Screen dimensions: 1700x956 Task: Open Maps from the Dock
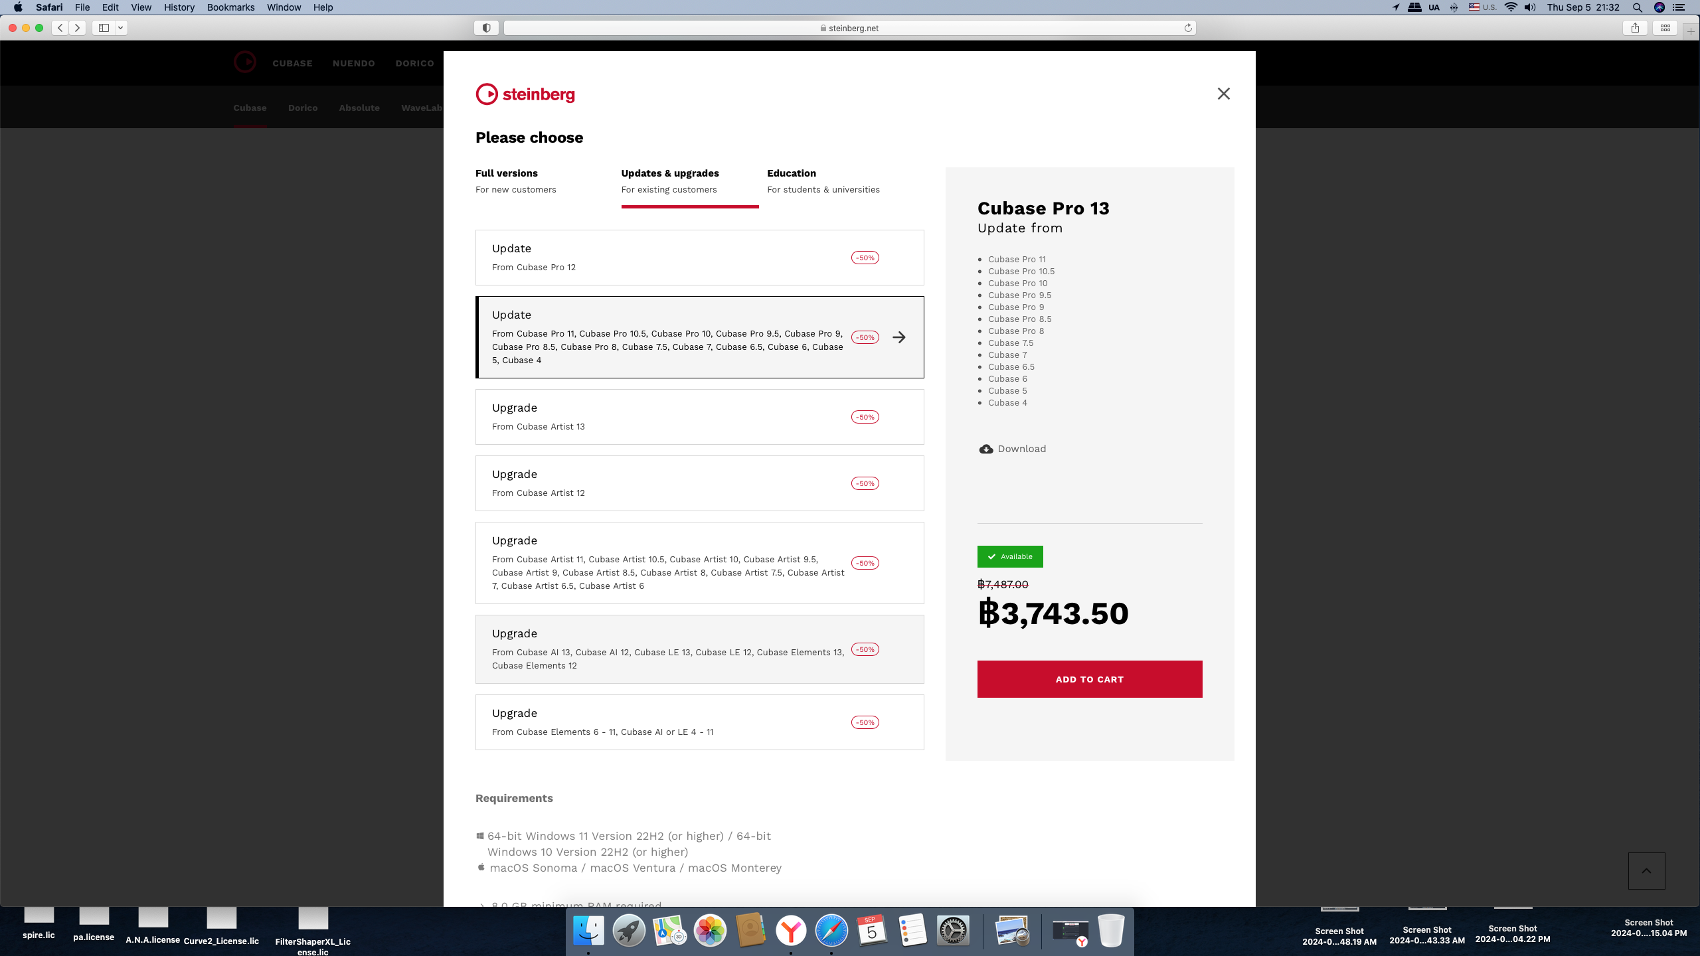tap(669, 931)
